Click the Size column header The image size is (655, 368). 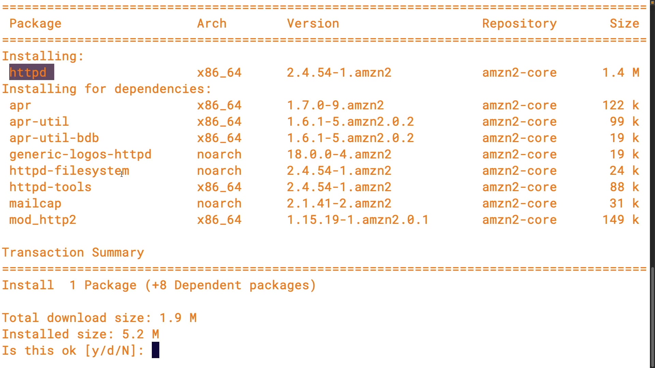click(x=624, y=24)
